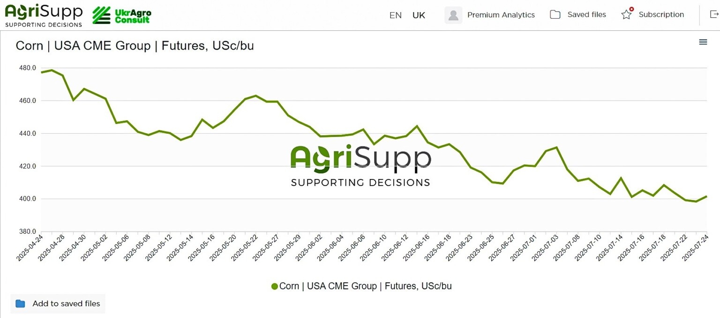This screenshot has height=318, width=720.
Task: Toggle the Corn series via its legend entry
Action: click(362, 286)
